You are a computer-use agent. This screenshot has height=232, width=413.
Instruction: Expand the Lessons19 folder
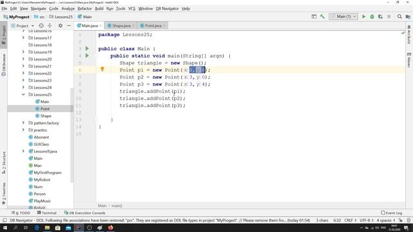click(x=23, y=52)
